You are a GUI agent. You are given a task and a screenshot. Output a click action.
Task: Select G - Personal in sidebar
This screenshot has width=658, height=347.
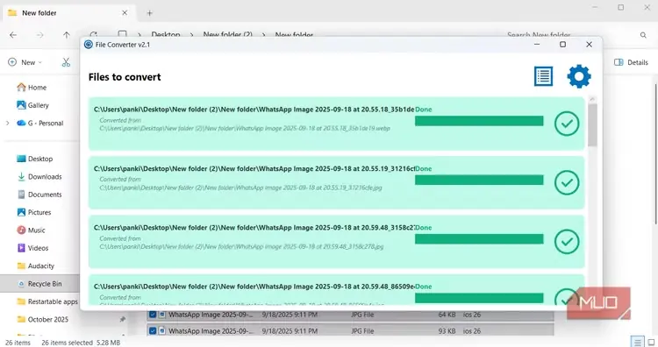pos(40,124)
